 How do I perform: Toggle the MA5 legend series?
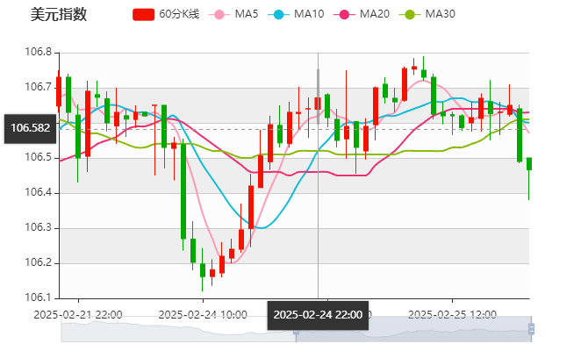(233, 14)
